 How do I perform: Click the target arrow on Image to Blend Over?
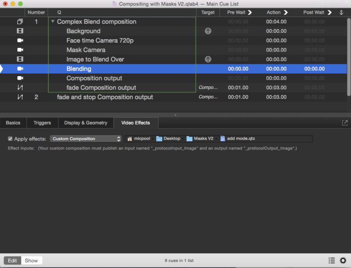208,59
